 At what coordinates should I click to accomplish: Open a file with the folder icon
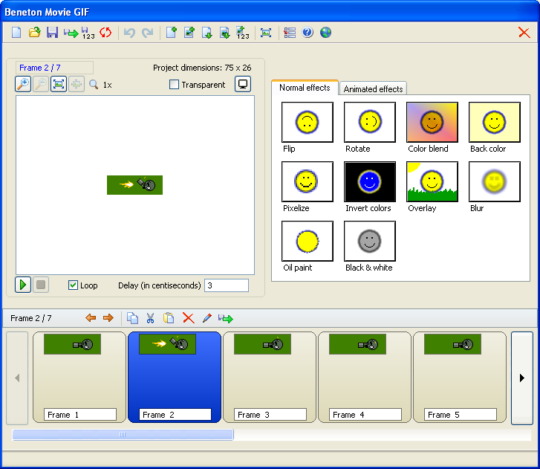34,33
